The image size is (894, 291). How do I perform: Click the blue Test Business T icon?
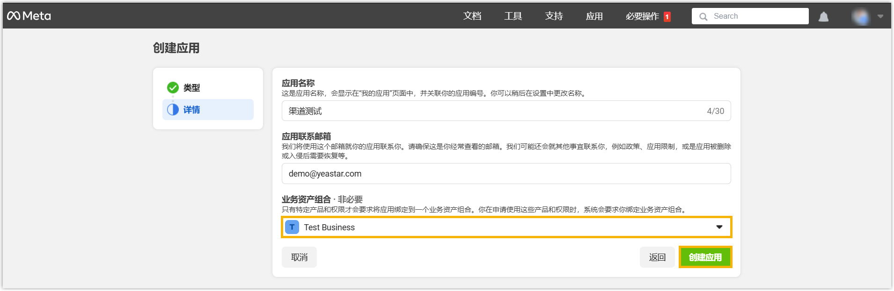coord(292,227)
